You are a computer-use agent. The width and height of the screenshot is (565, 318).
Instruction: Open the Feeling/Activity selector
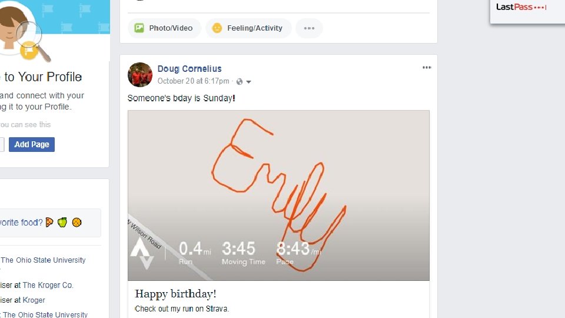(248, 28)
